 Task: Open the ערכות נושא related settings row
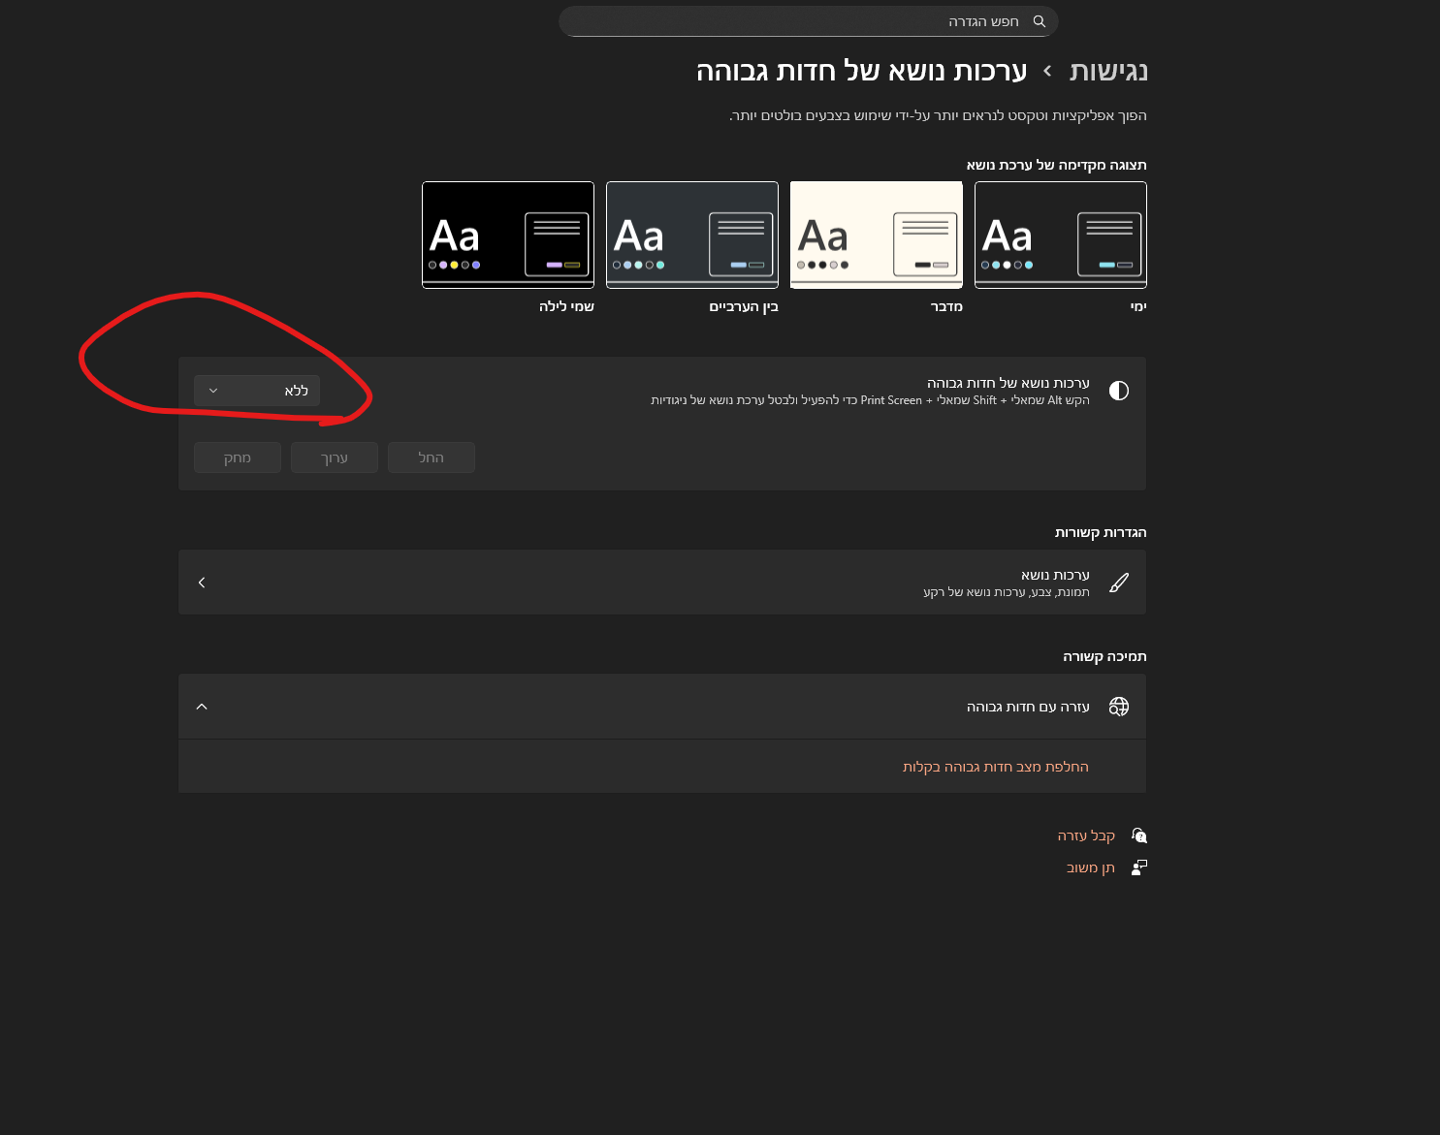(x=662, y=583)
